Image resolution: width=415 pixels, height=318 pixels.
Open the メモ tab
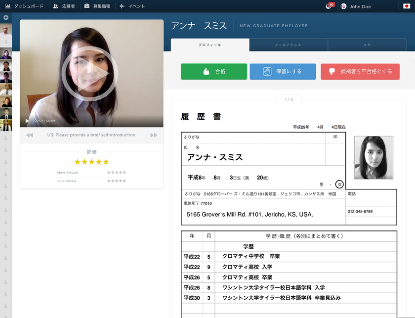pyautogui.click(x=368, y=45)
